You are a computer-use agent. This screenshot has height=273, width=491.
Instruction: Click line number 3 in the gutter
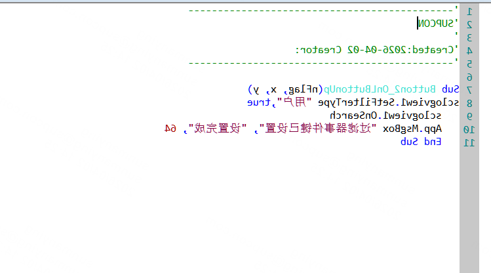[469, 38]
